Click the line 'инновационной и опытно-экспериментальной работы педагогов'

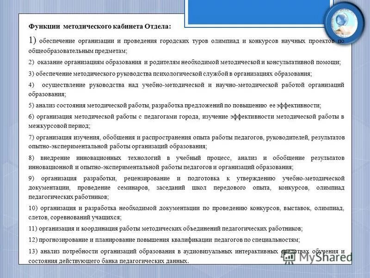tap(161, 167)
